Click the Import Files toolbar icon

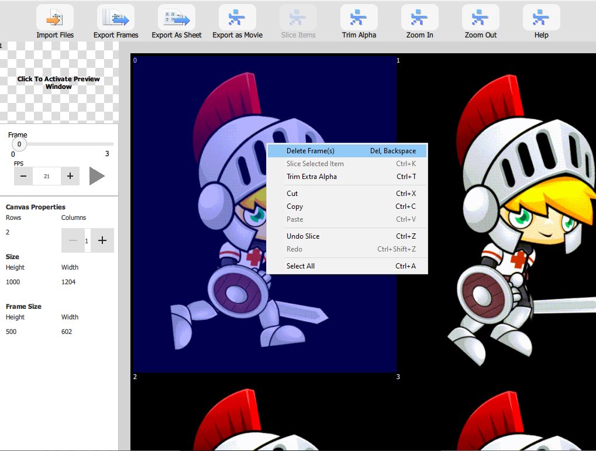pyautogui.click(x=55, y=18)
